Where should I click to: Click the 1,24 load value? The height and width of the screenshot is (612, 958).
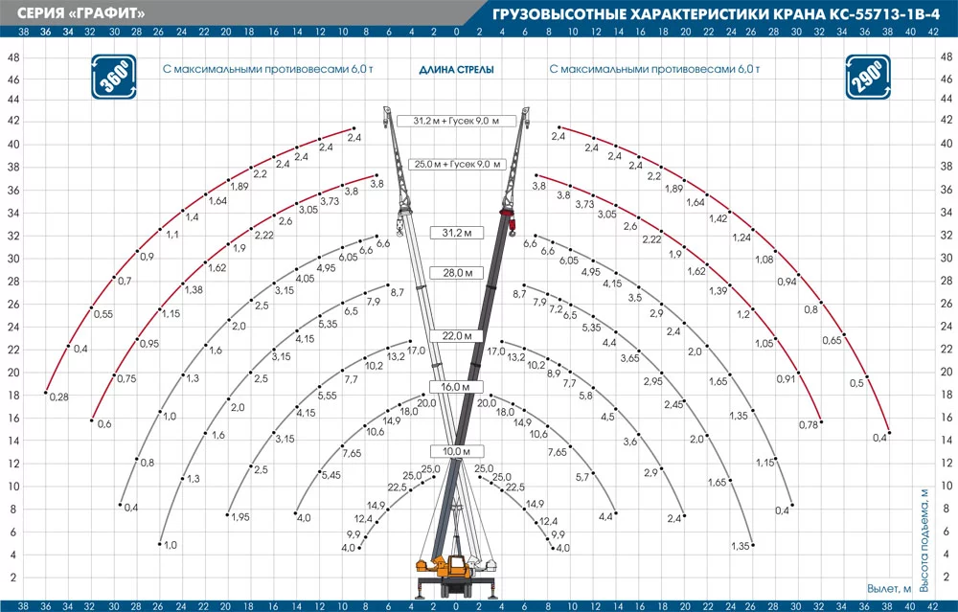click(x=741, y=238)
